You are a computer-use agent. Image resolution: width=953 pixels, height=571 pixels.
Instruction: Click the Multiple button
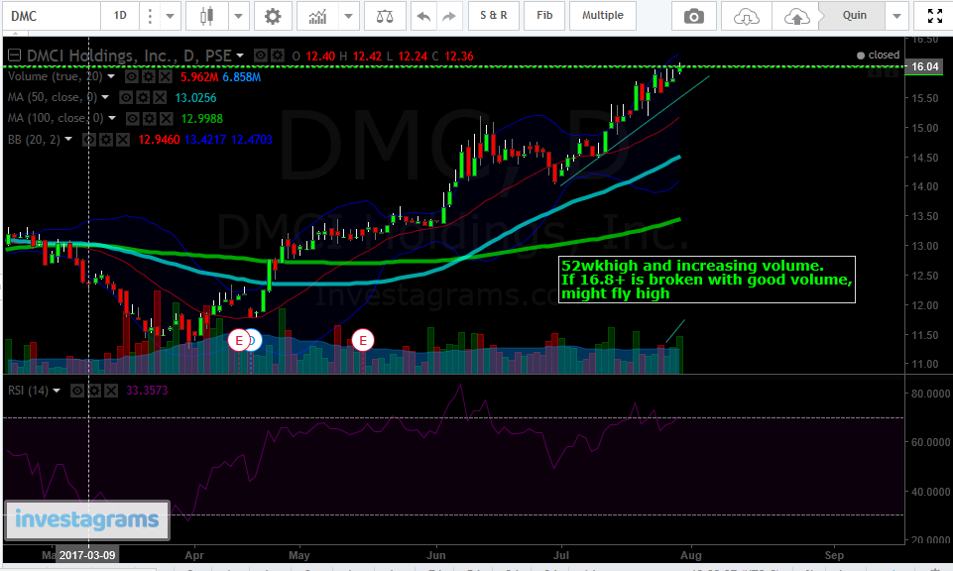(x=602, y=16)
